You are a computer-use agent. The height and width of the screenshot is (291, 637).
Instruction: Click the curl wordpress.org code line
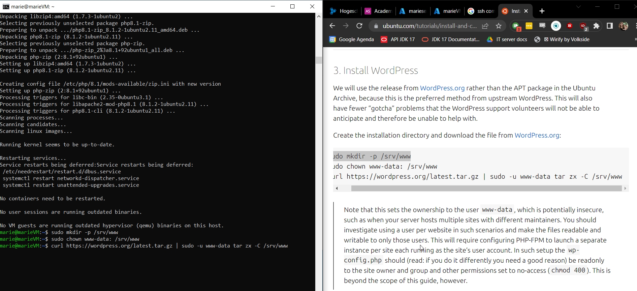point(478,176)
